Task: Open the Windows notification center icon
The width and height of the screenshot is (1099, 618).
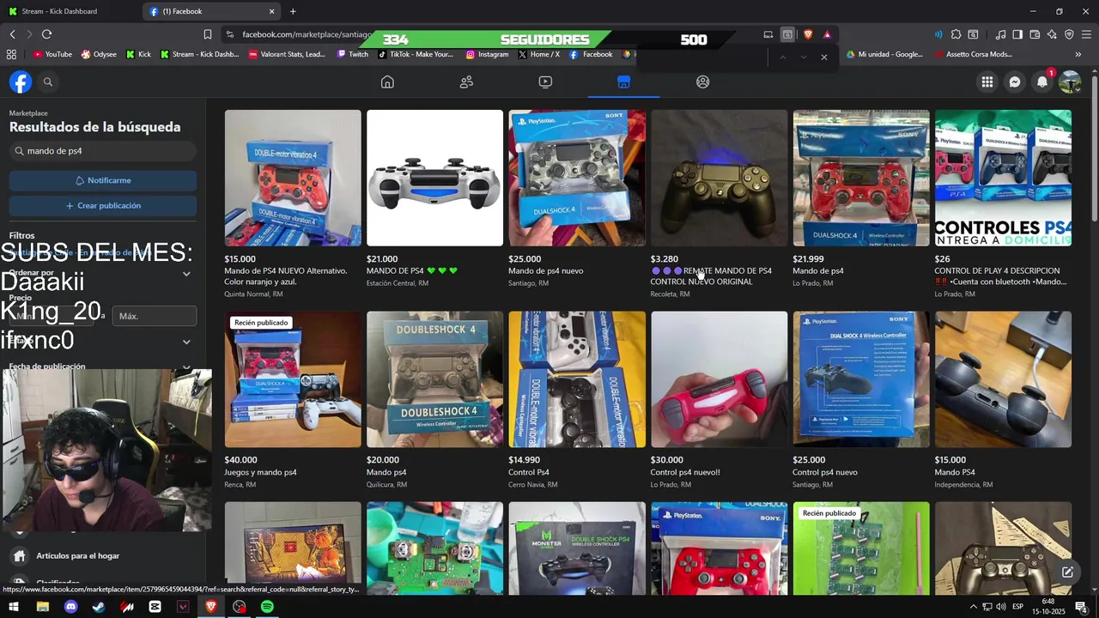Action: point(1082,607)
